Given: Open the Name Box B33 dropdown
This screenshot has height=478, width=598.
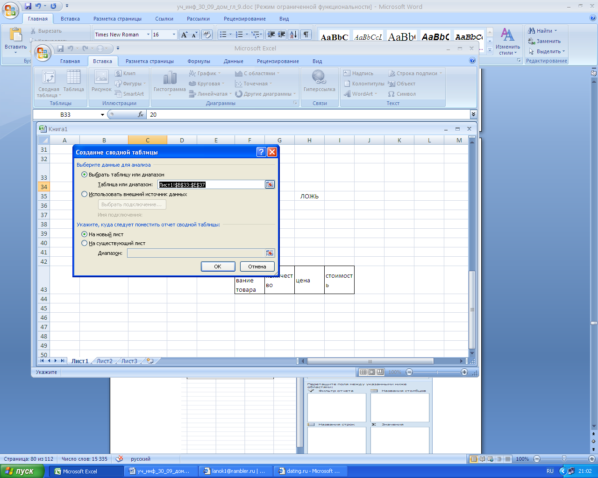Looking at the screenshot, I should 102,115.
